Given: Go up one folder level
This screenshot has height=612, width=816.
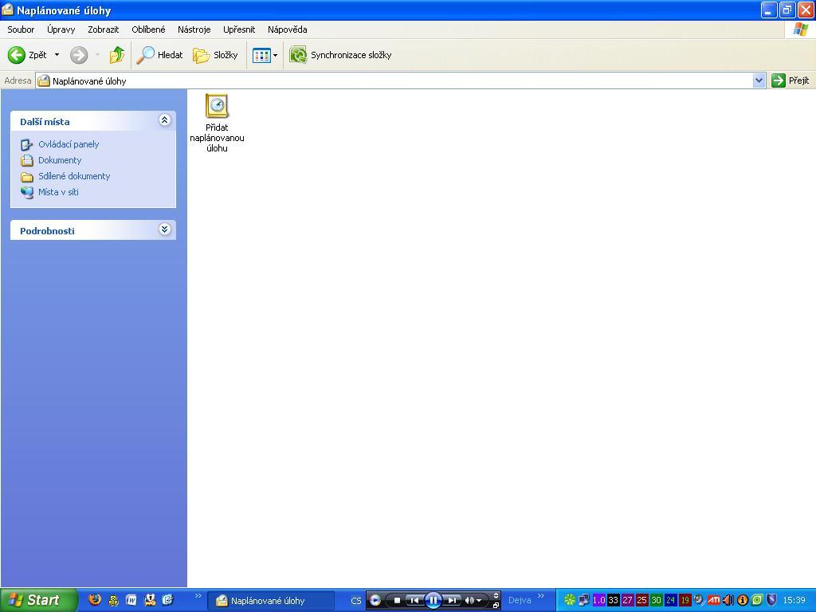Looking at the screenshot, I should point(117,55).
